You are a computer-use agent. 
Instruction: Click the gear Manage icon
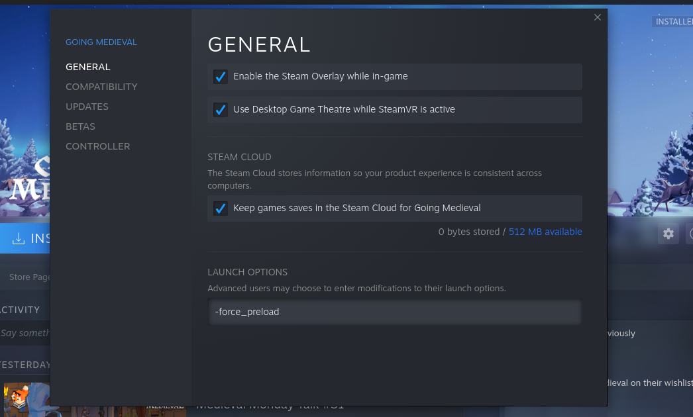pyautogui.click(x=668, y=234)
